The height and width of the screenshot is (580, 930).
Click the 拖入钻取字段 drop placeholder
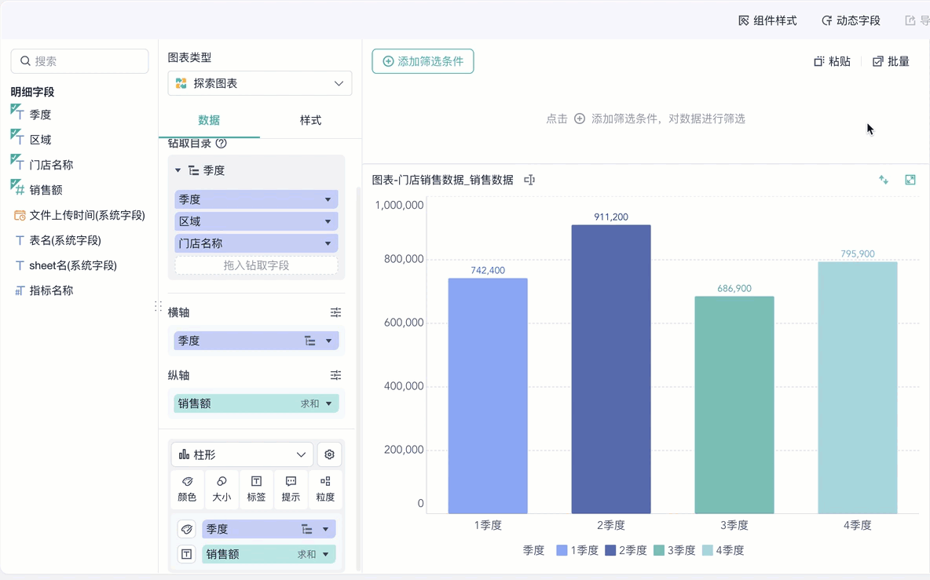tap(256, 265)
